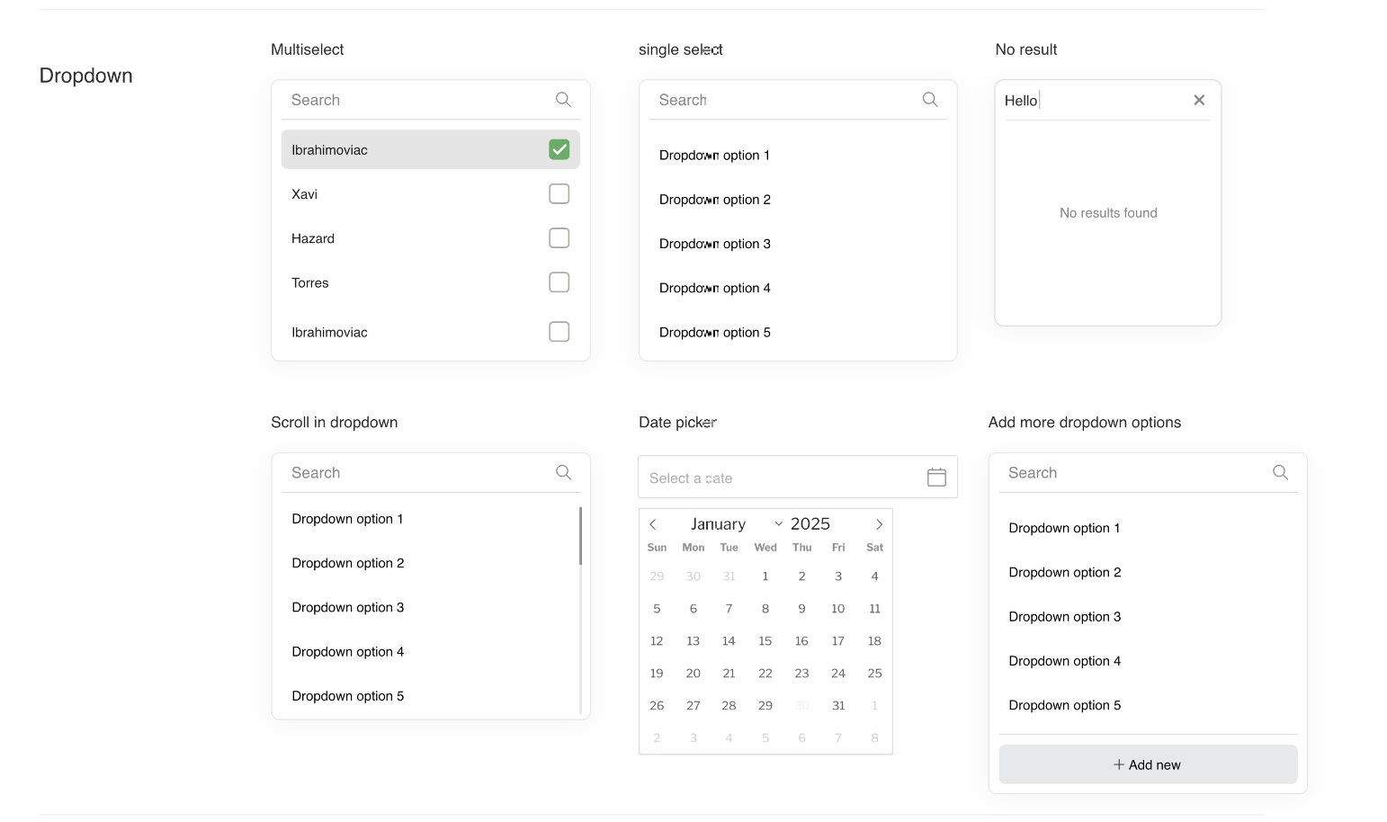Viewport: 1387px width, 822px height.
Task: Click the Select a date input field
Action: [778, 478]
